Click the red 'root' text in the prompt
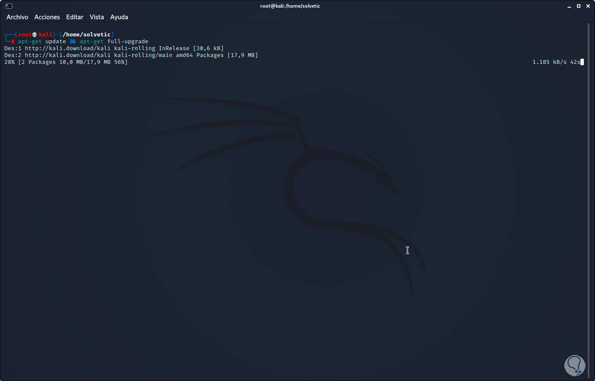The width and height of the screenshot is (595, 381). coord(25,35)
